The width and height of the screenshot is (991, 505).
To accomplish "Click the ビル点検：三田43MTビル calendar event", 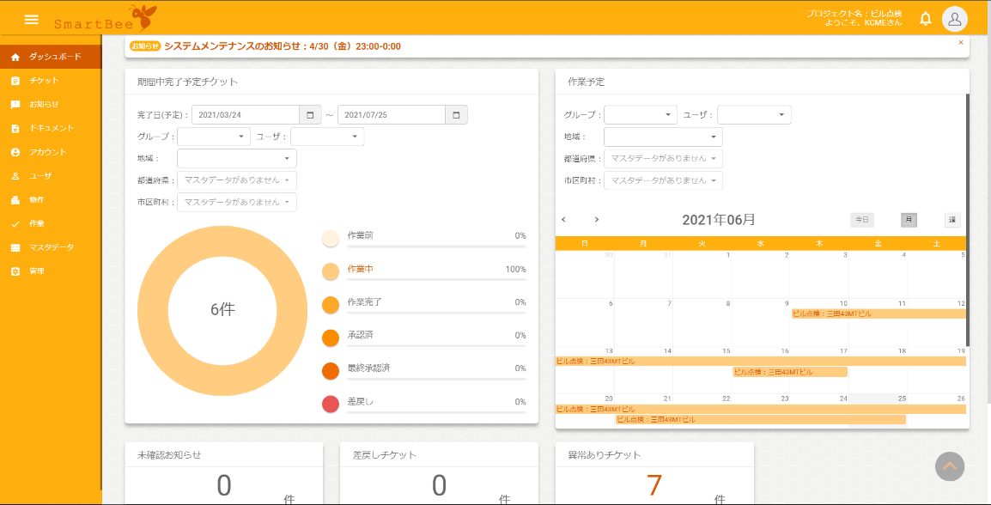I will pos(835,313).
